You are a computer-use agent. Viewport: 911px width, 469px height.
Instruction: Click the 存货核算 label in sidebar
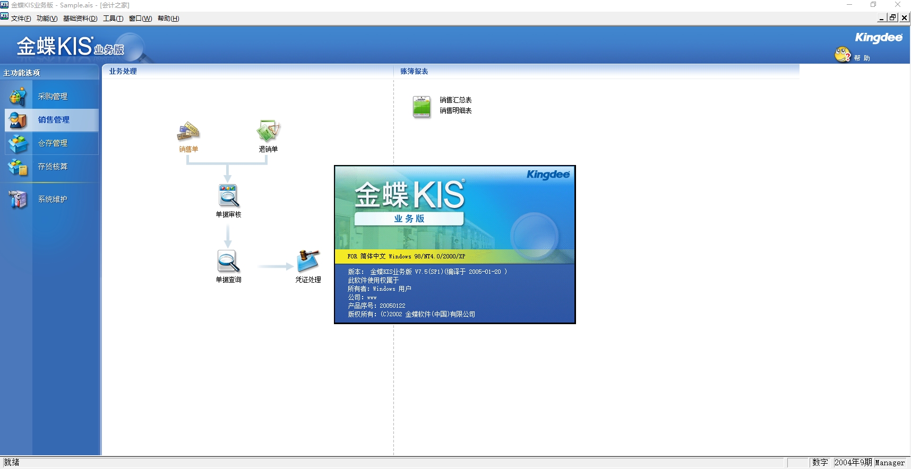[x=53, y=167]
